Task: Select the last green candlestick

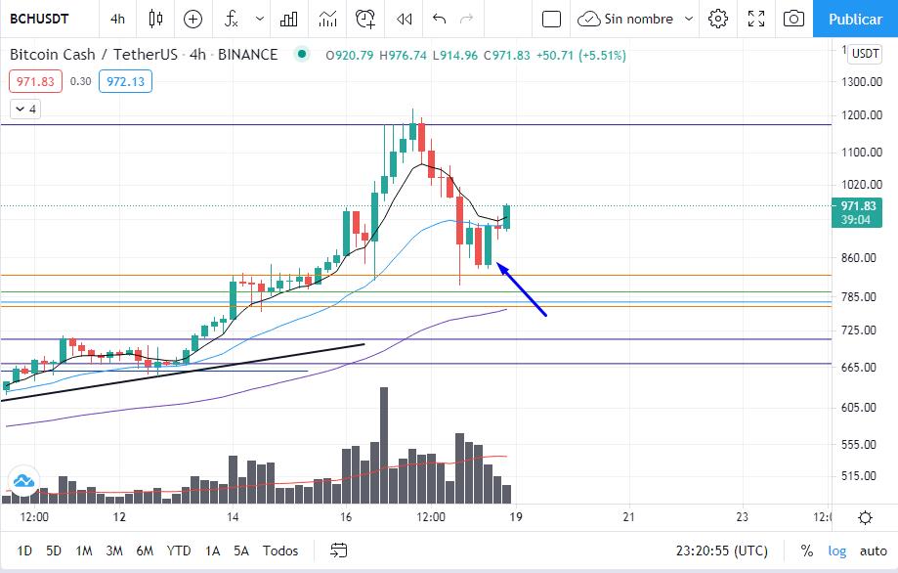Action: [507, 217]
